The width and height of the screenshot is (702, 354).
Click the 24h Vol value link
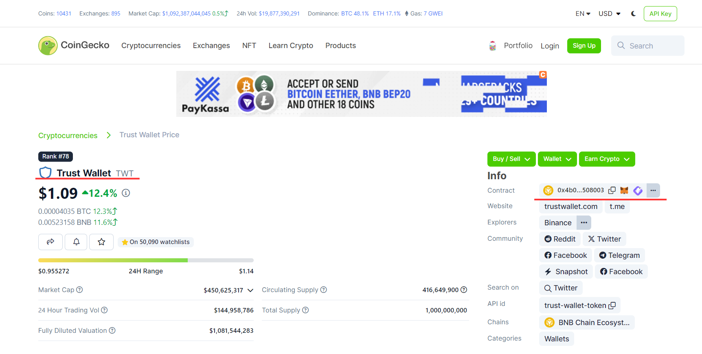pos(279,13)
